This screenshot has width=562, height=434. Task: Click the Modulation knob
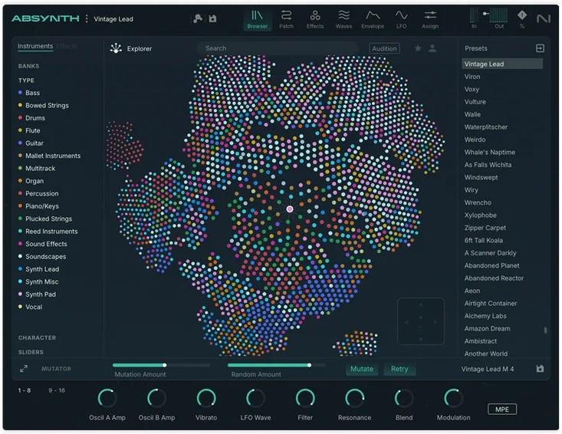tap(453, 398)
